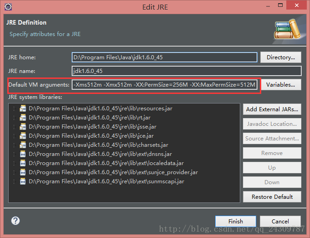Expand the localedata.jar library node
310x238 pixels.
tap(14, 163)
